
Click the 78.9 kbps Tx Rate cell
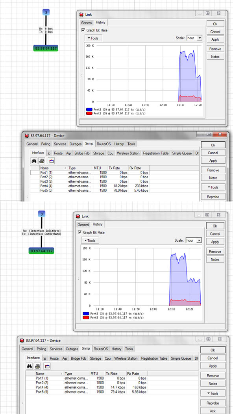click(118, 190)
